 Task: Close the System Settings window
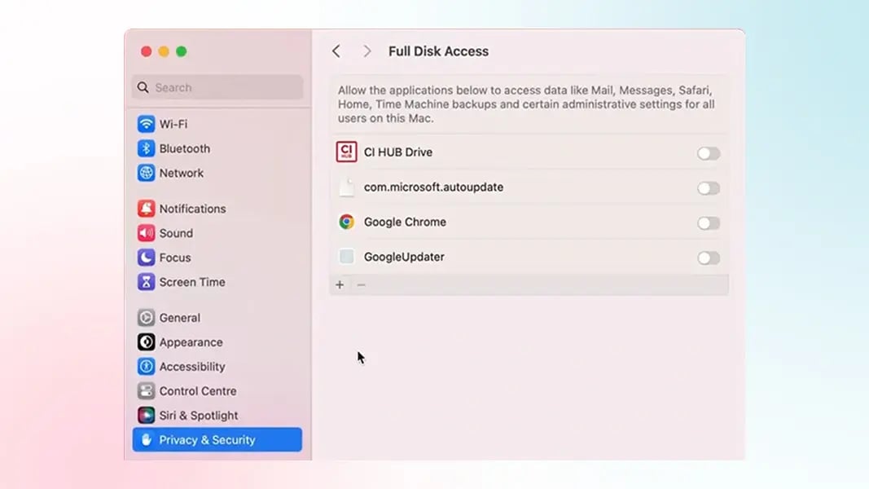[x=147, y=51]
